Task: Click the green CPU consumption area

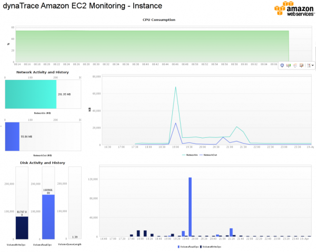Action: coord(152,46)
